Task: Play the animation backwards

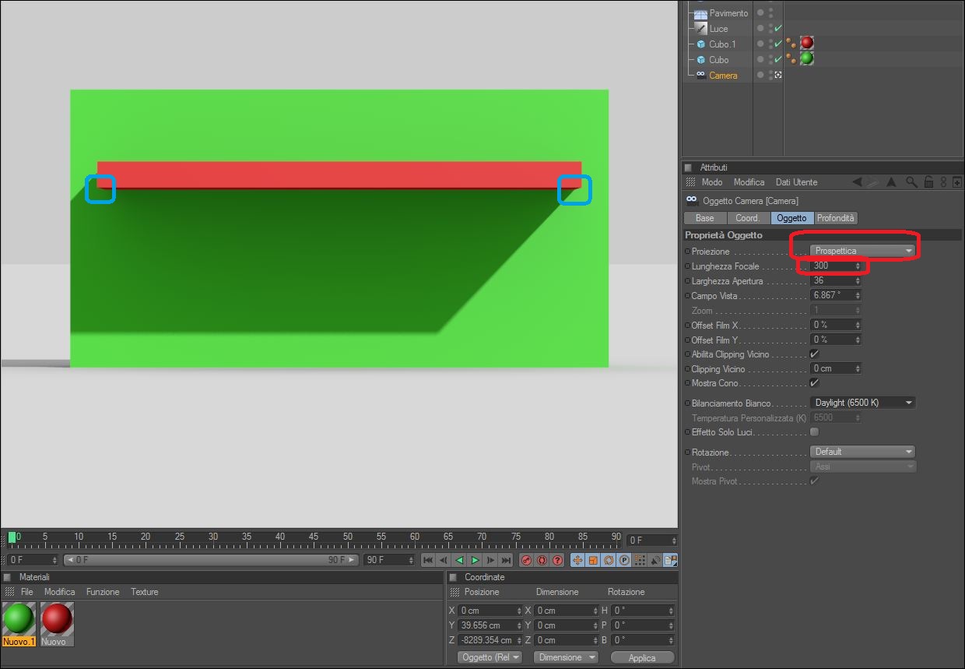Action: pos(459,560)
